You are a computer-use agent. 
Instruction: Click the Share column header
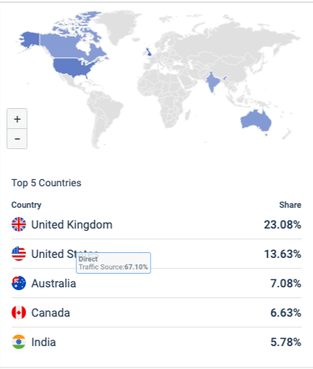[290, 205]
